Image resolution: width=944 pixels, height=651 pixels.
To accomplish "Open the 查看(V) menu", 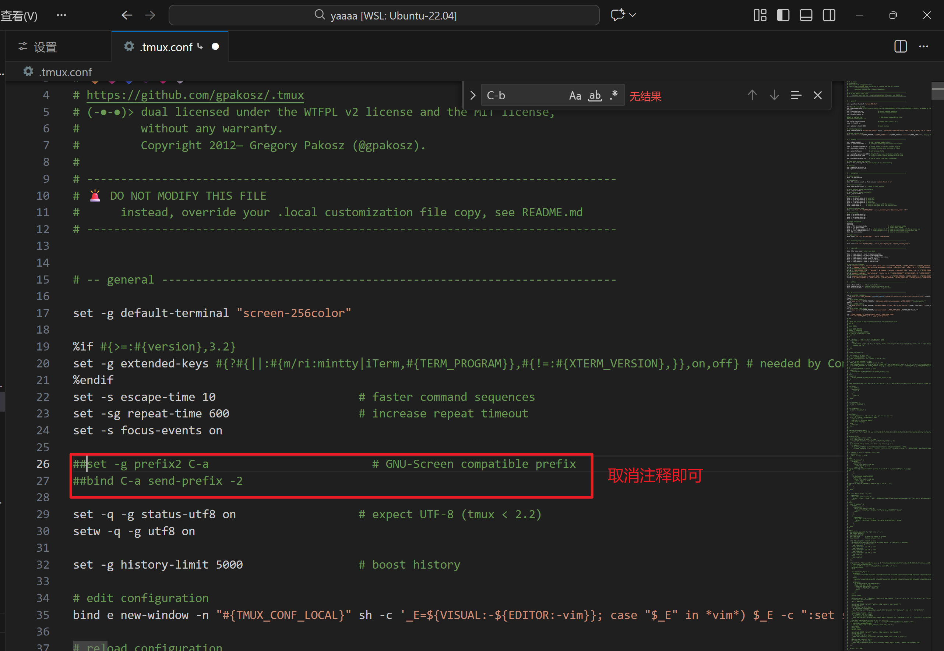I will click(x=19, y=15).
